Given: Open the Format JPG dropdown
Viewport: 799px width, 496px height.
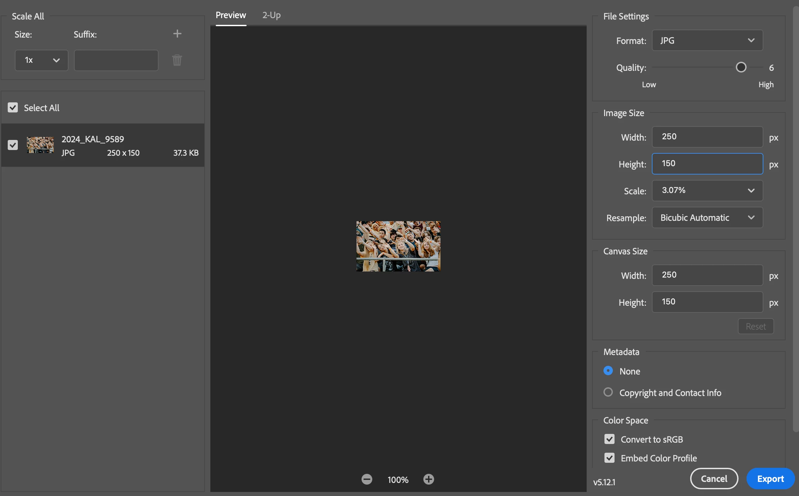Looking at the screenshot, I should [707, 41].
